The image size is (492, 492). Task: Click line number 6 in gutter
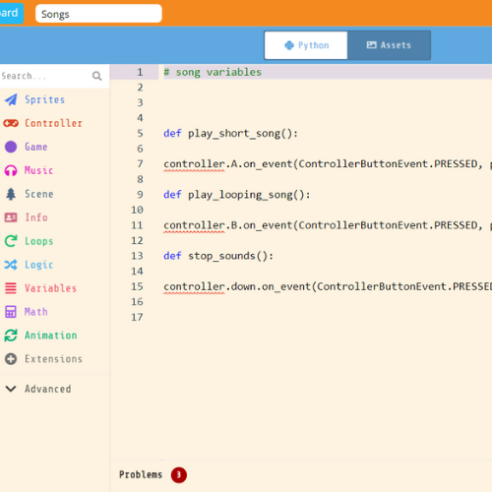140,149
